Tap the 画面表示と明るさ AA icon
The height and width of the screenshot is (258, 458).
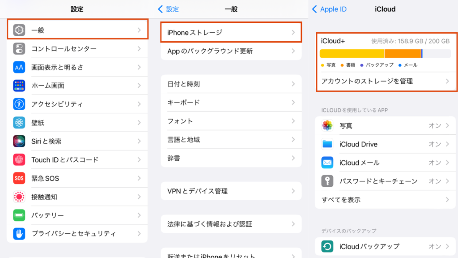[x=19, y=67]
